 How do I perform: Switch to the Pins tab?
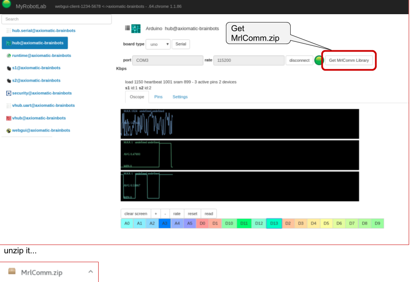coord(159,96)
